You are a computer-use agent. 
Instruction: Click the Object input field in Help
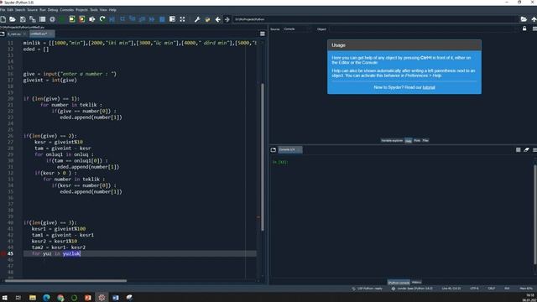(424, 29)
